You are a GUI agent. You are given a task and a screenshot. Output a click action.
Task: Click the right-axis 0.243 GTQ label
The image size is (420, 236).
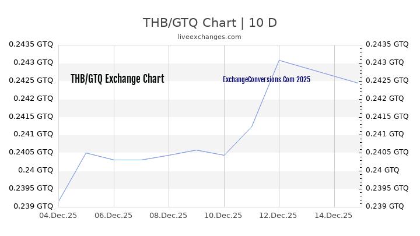tap(385, 62)
